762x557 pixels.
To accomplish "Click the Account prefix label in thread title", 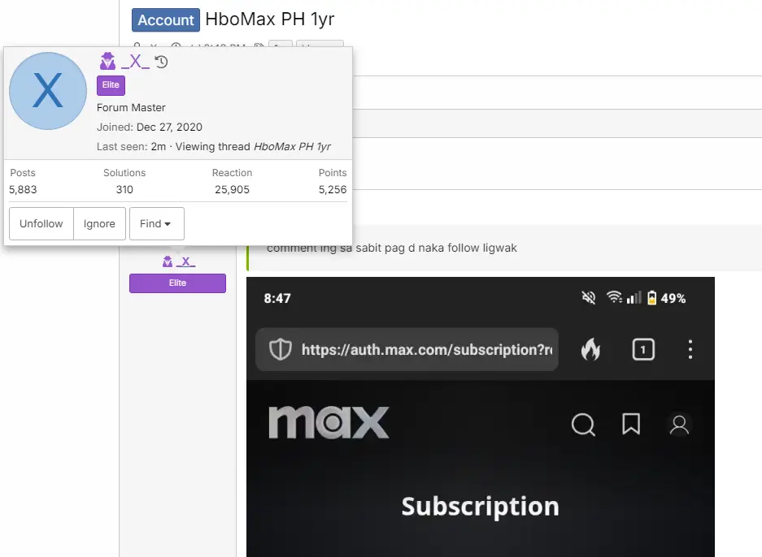I will click(x=166, y=19).
